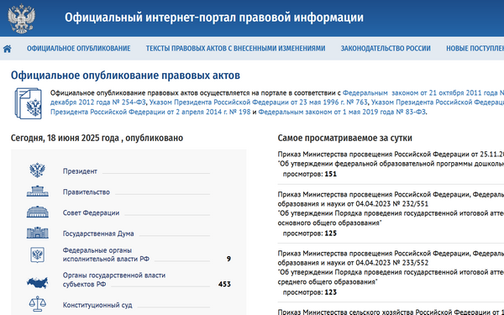Open Федеральным законом от 21 октября 2011 link

pos(423,93)
